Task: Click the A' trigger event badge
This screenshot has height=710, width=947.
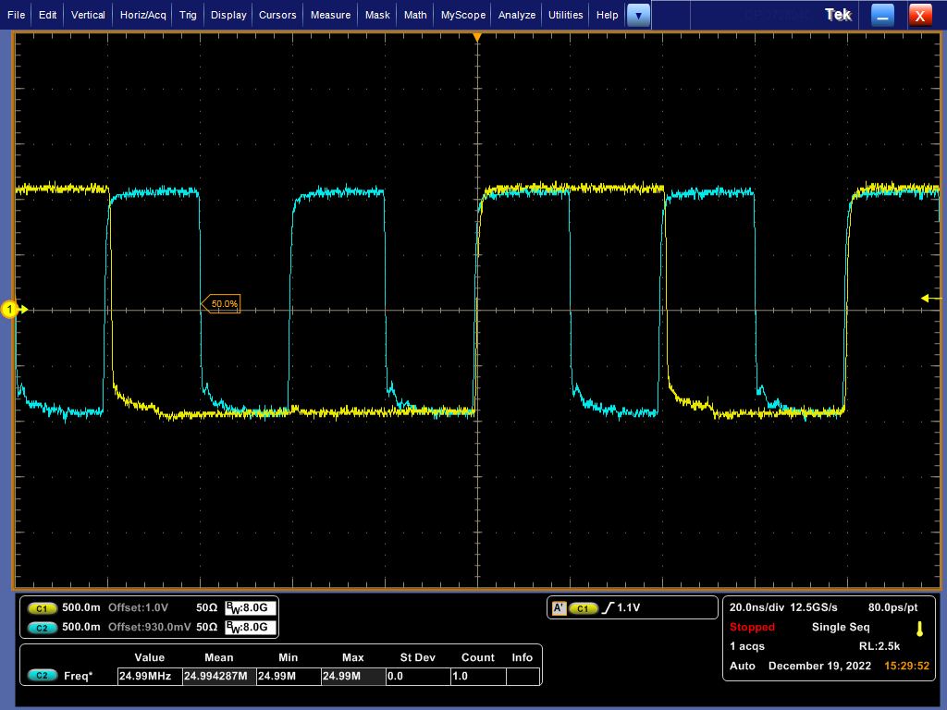Action: tap(559, 607)
